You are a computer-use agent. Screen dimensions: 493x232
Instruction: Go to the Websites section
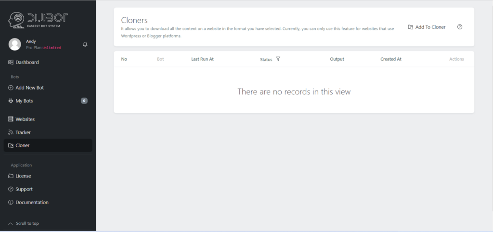[x=48, y=119]
